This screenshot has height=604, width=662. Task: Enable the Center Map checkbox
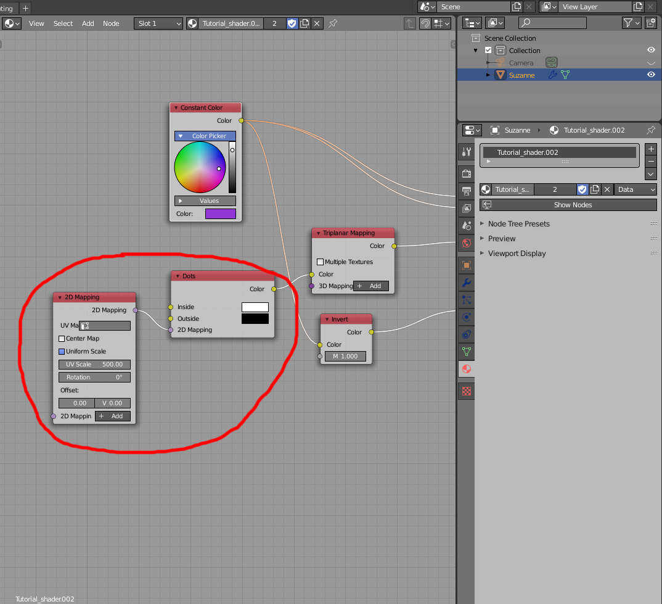(x=62, y=339)
